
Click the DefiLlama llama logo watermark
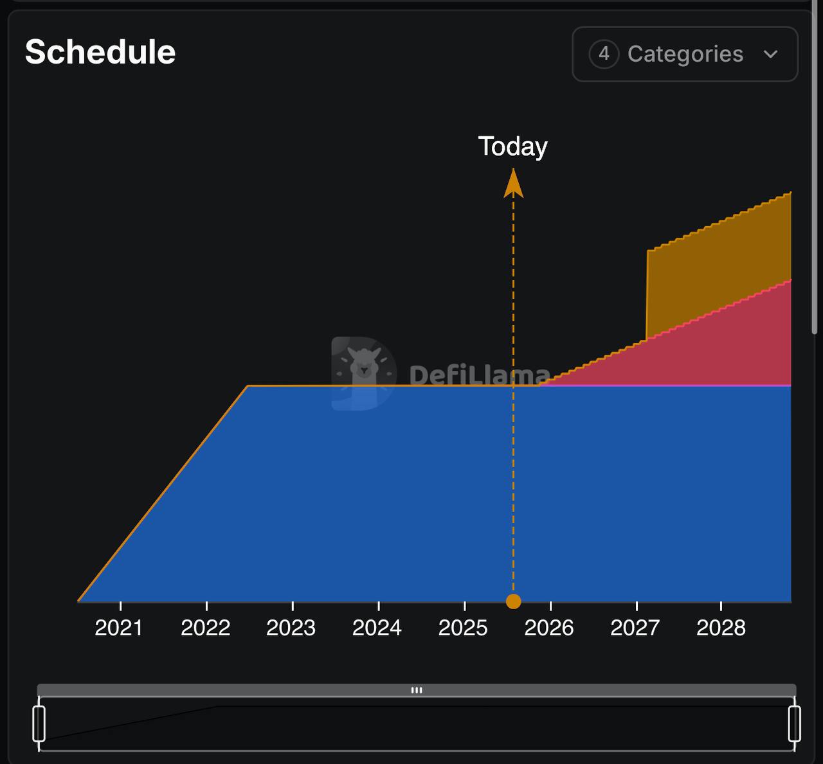[363, 373]
